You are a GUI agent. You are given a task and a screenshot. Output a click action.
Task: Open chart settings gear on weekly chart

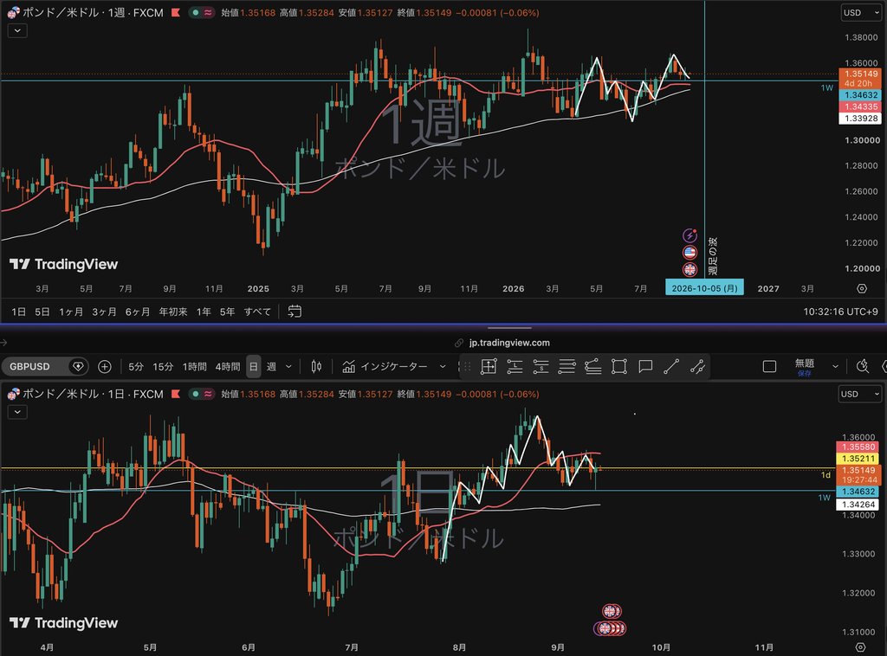pyautogui.click(x=862, y=289)
